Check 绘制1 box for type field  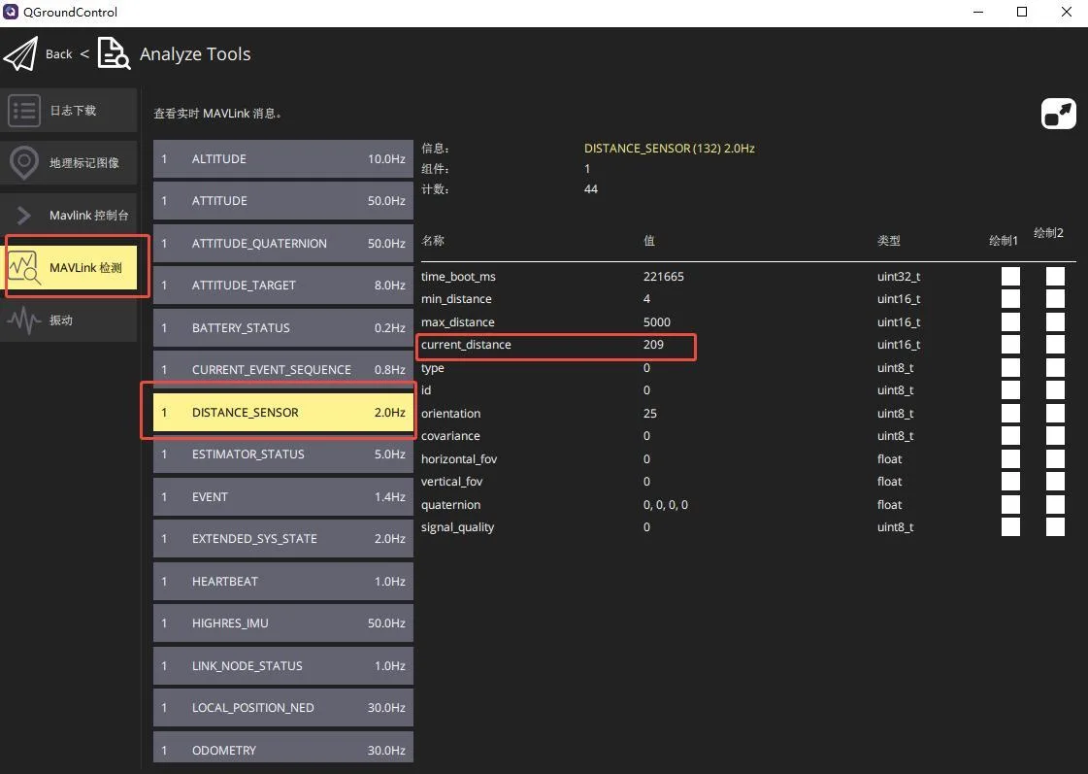pos(1010,368)
